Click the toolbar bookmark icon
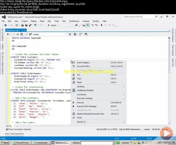Viewport: 176px width, 145px height. (101, 25)
